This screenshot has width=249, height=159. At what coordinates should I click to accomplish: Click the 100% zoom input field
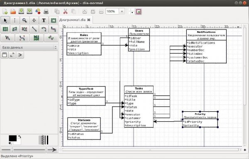click(x=112, y=12)
